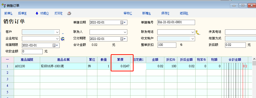Click the 產品名稱 column header

coord(63,60)
